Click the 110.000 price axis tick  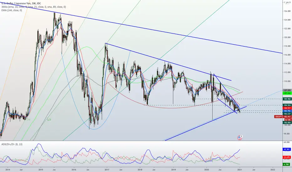[287, 81]
